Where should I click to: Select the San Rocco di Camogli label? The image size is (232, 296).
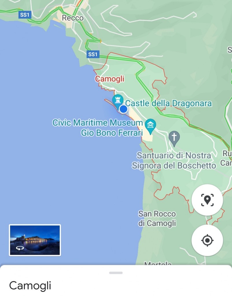(157, 218)
